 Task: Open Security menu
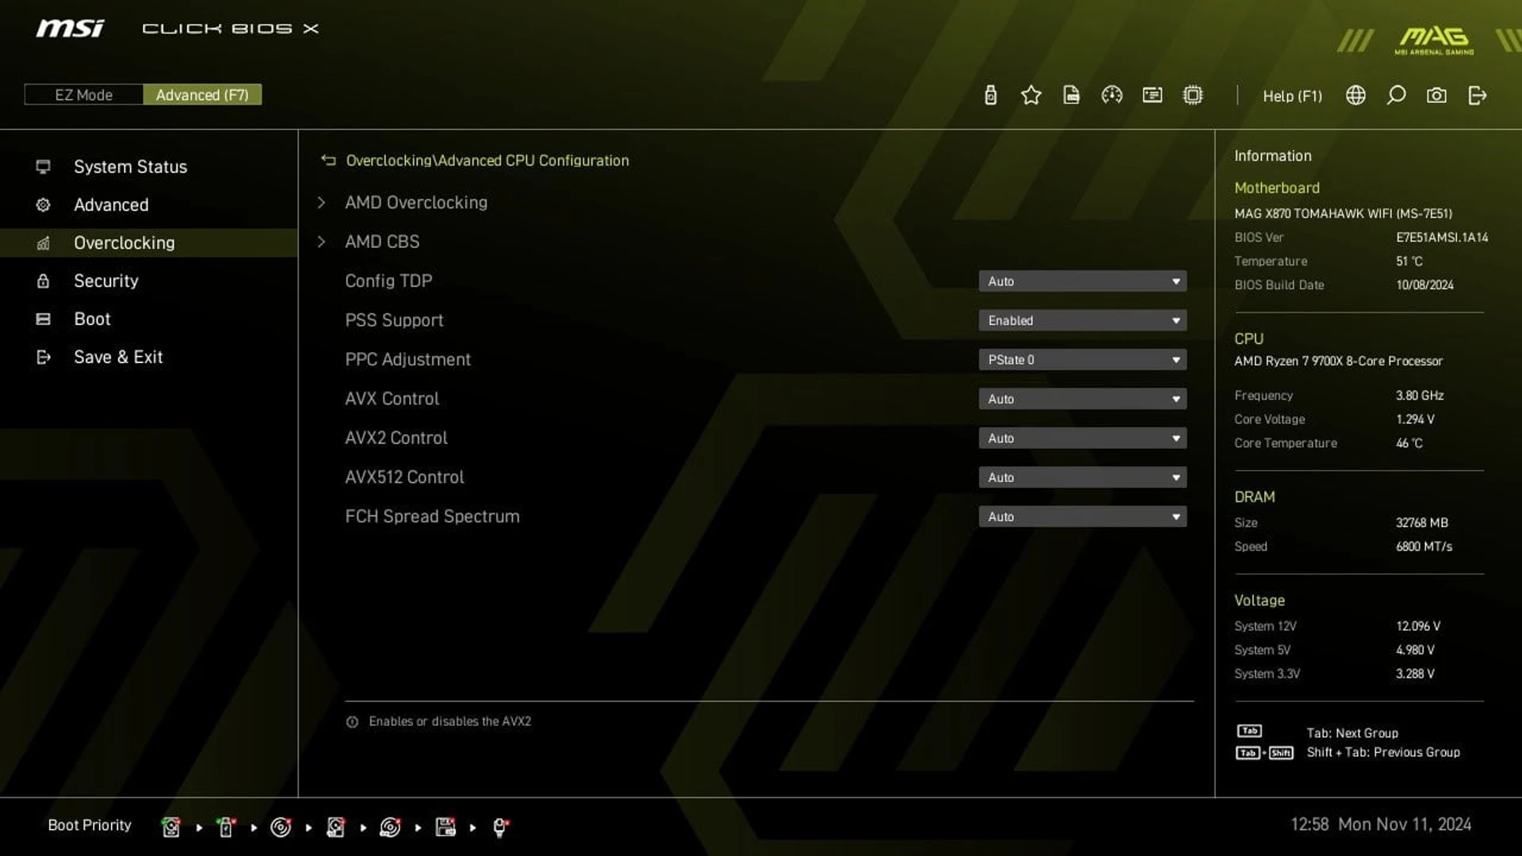coord(106,281)
